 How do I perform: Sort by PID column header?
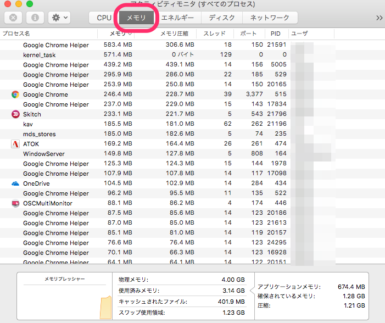coord(277,34)
